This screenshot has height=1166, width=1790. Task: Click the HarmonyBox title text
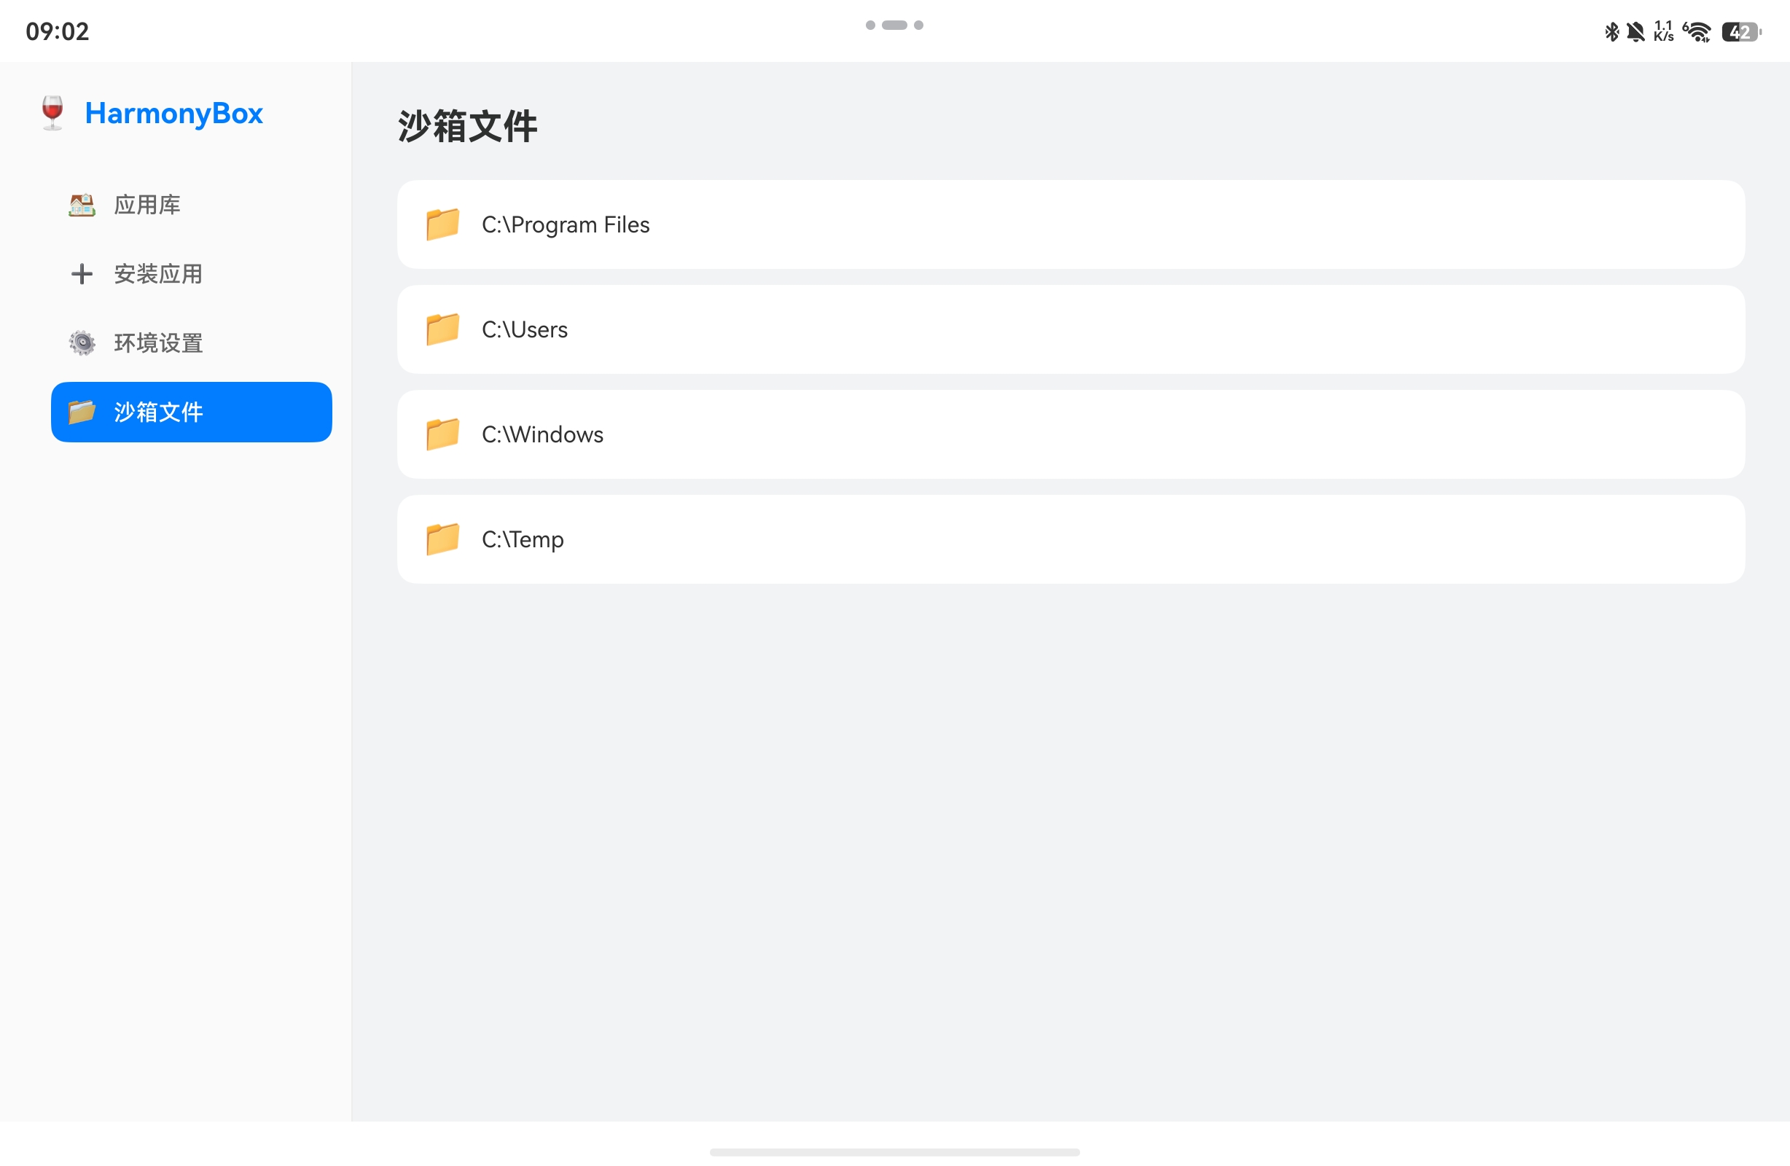173,114
